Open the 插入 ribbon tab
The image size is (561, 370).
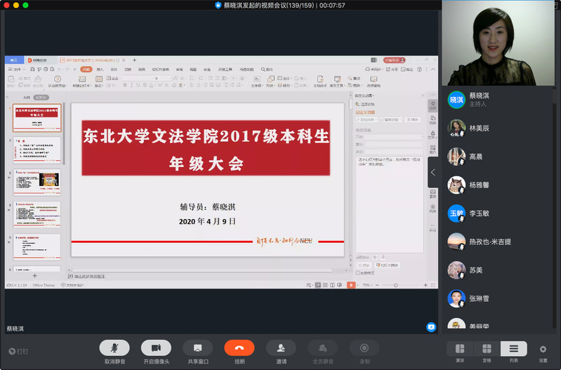[100, 70]
